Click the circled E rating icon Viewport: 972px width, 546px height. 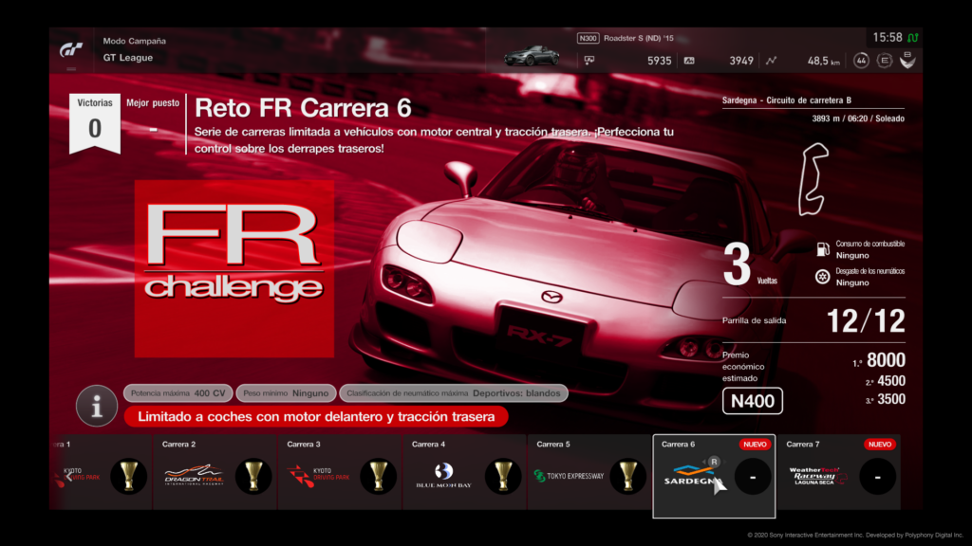[x=885, y=61]
